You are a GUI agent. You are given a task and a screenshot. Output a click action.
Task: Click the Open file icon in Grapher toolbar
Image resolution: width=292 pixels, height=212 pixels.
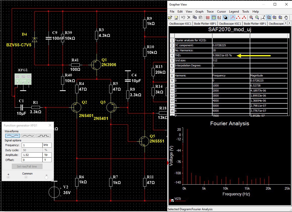170,17
